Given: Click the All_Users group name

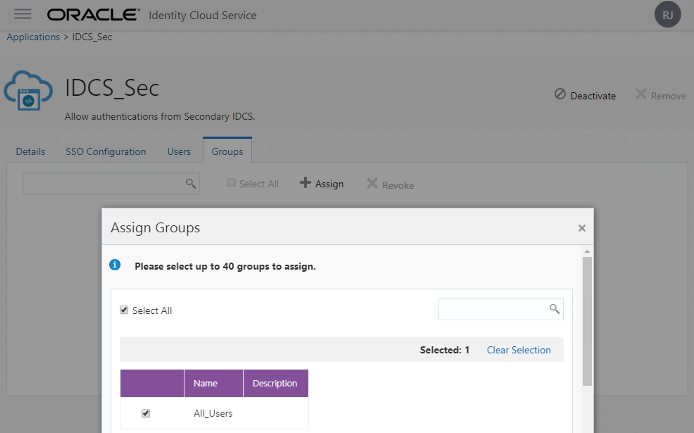Looking at the screenshot, I should coord(213,413).
